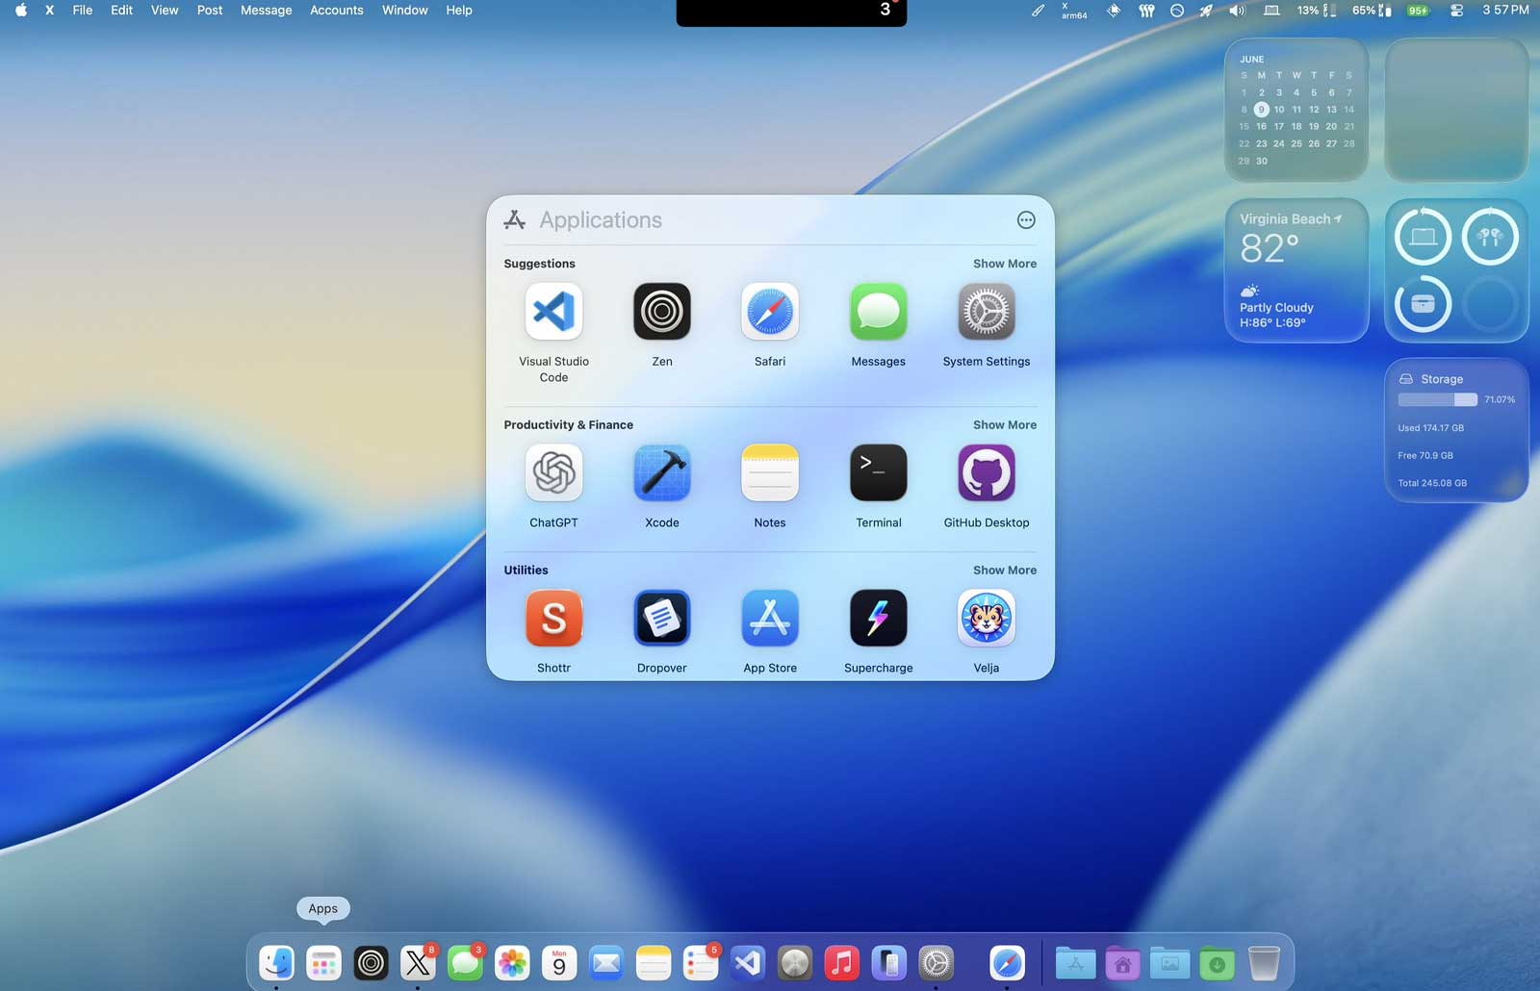This screenshot has width=1540, height=991.
Task: Open Notes in the Applications panel
Action: [x=770, y=472]
